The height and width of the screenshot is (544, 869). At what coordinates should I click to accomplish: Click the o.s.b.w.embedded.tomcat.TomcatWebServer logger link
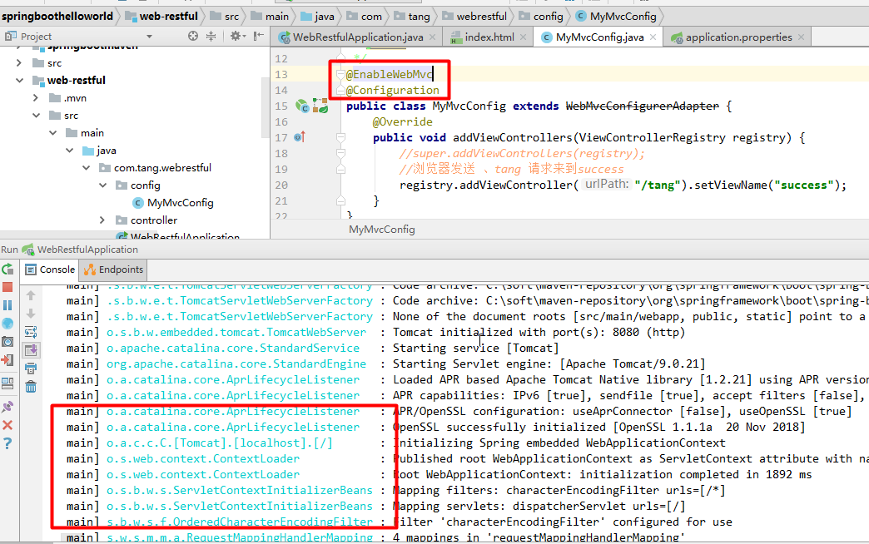(x=236, y=333)
